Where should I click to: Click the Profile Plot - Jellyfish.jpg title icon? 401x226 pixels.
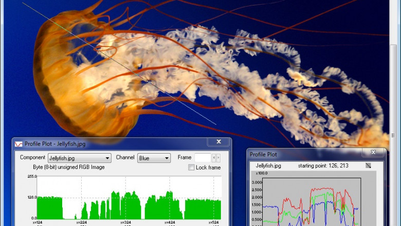[x=19, y=144]
